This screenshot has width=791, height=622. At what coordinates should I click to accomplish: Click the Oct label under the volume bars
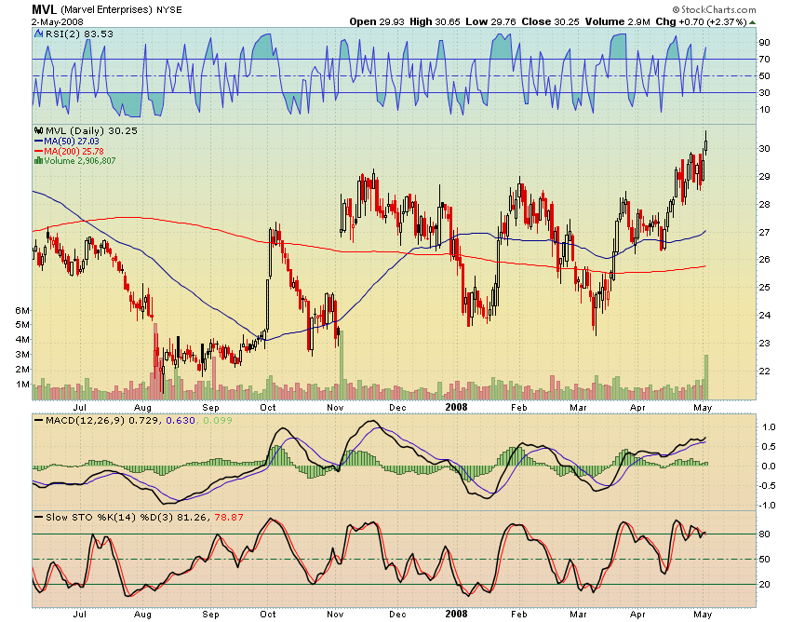coord(267,408)
